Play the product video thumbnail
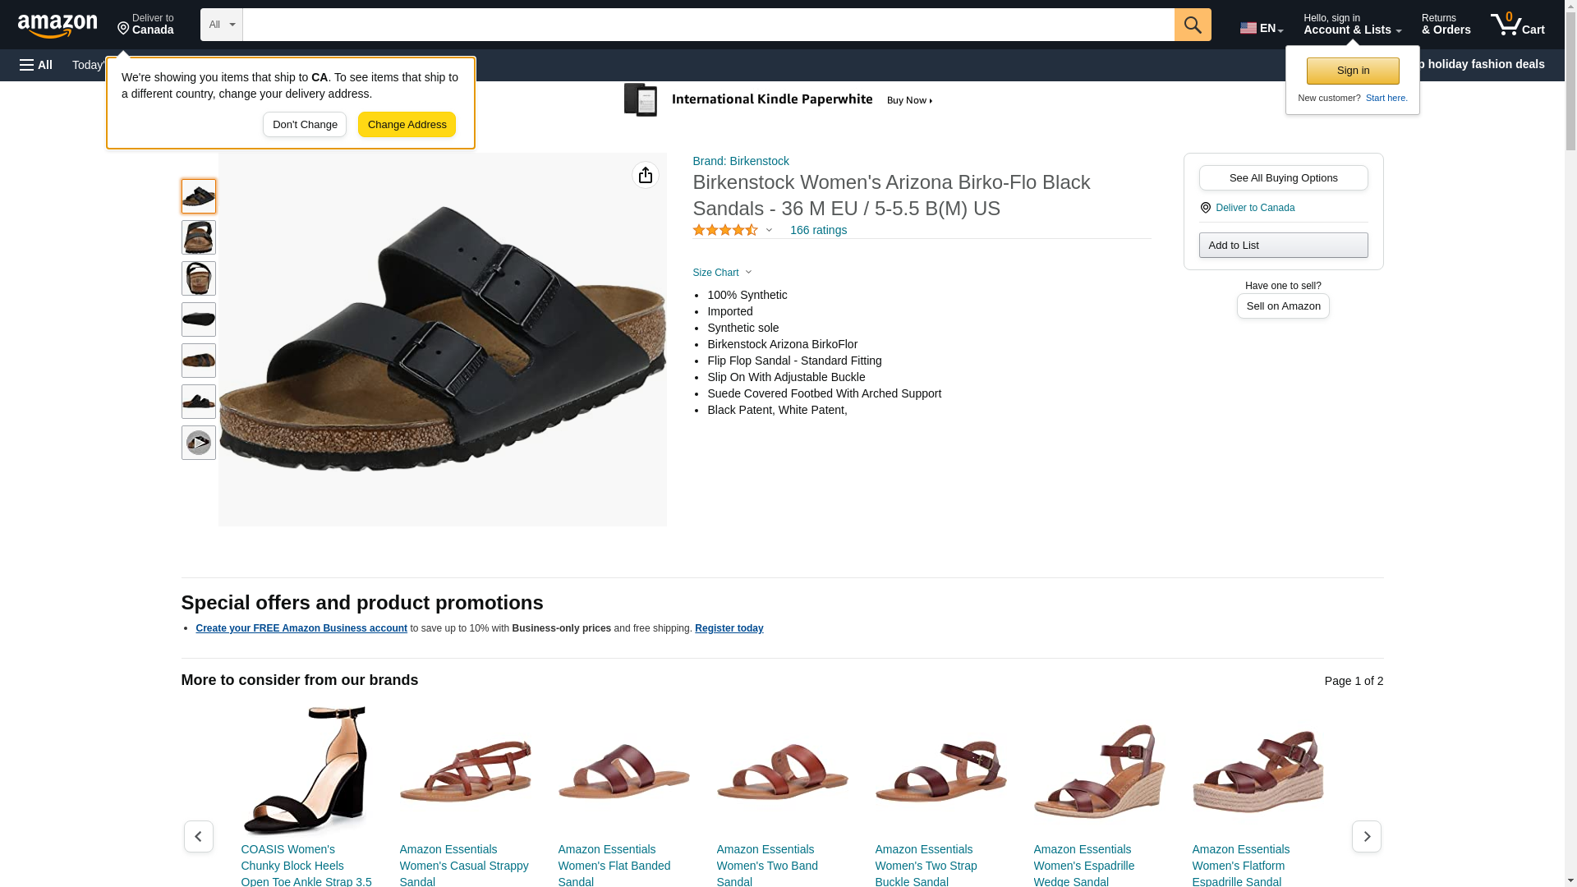 click(199, 443)
